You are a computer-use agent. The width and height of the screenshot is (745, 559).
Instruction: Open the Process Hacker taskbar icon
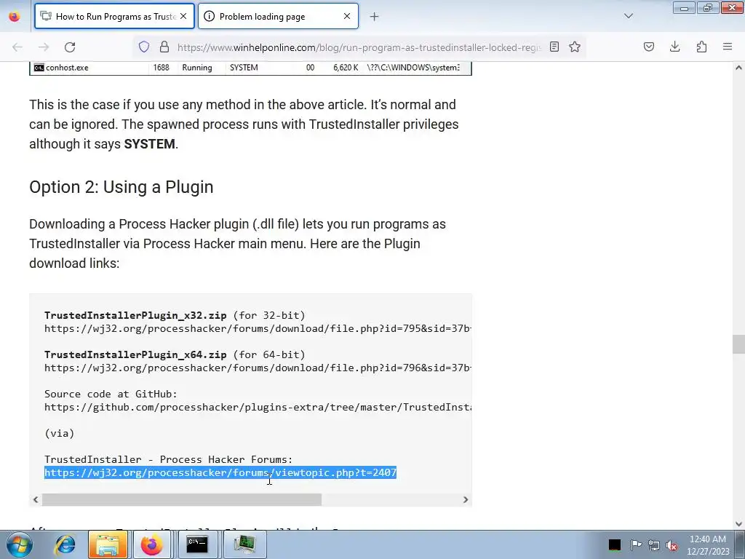point(244,544)
